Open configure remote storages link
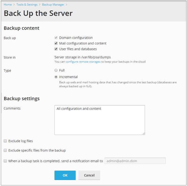The height and width of the screenshot is (186, 187). (83, 62)
